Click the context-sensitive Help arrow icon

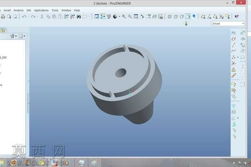coord(237,16)
